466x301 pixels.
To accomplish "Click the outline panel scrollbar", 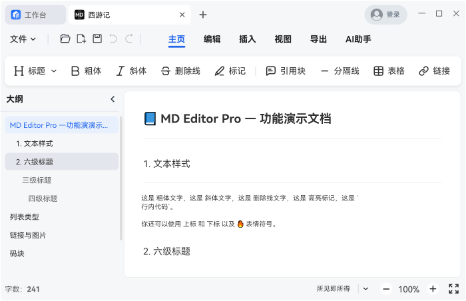I will 121,178.
